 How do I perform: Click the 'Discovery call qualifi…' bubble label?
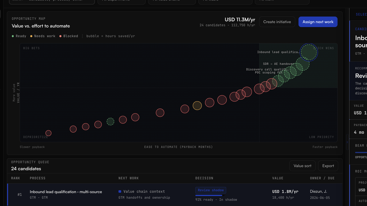[267, 69]
